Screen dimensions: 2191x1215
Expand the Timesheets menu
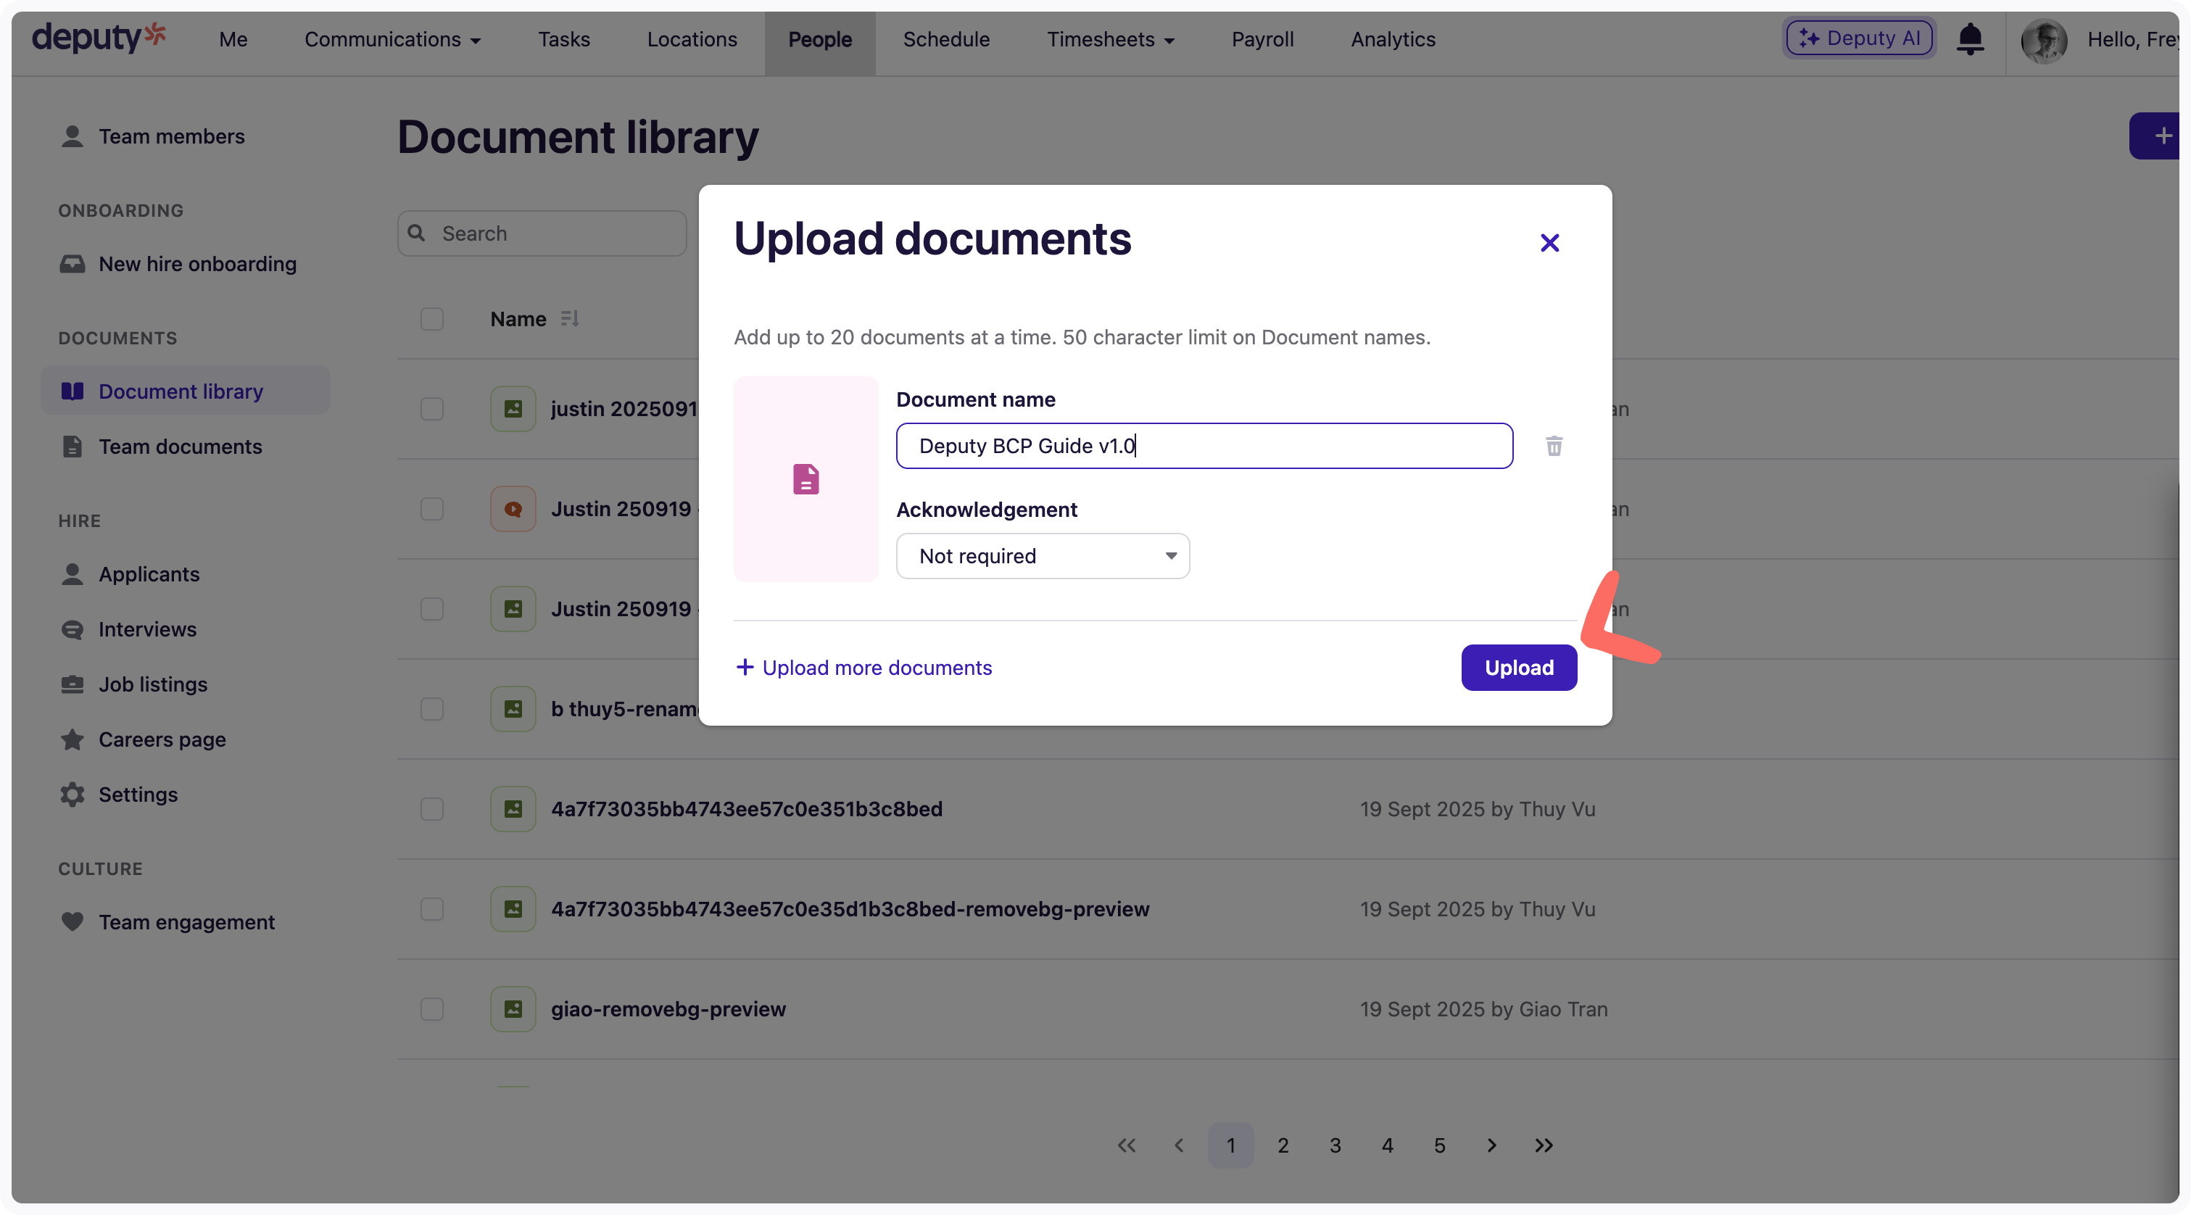click(1110, 39)
